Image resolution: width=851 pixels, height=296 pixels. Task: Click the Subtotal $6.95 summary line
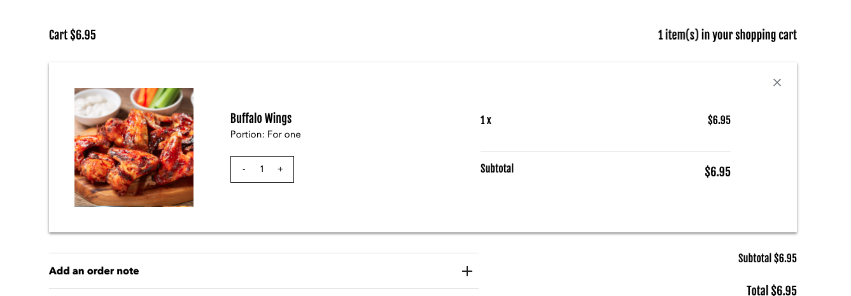pos(767,258)
